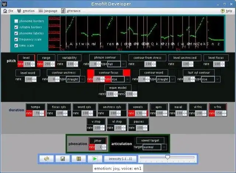Click the pitch level button

point(26,58)
